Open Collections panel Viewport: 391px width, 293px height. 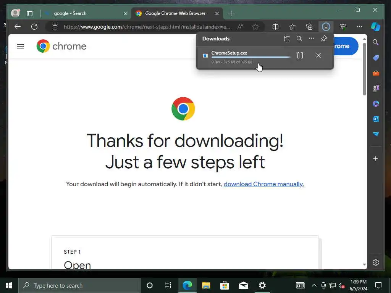309,27
